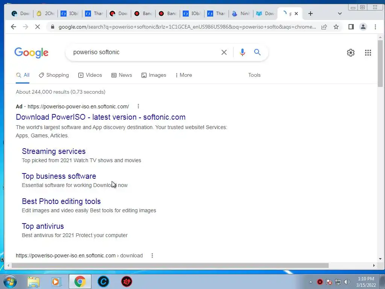This screenshot has height=289, width=385.
Task: Open Google quick settings gear
Action: click(351, 52)
